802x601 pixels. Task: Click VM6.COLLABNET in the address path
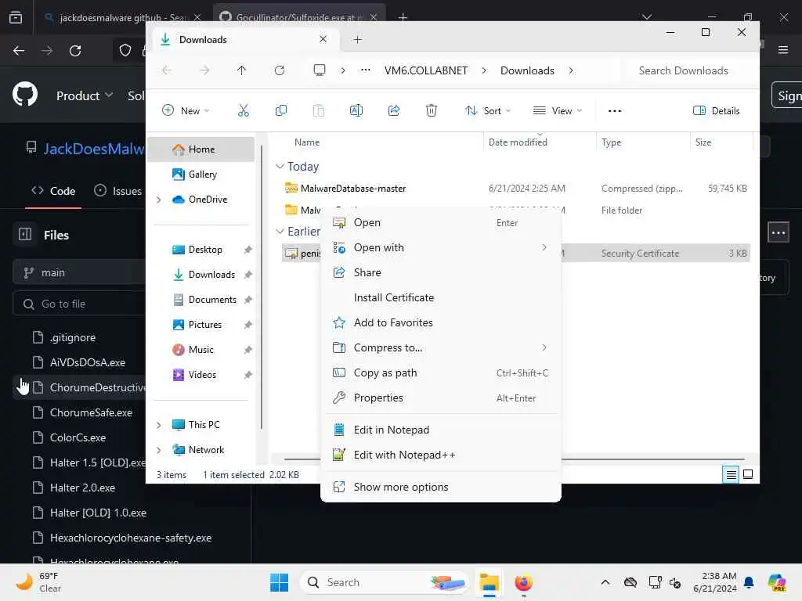[425, 70]
